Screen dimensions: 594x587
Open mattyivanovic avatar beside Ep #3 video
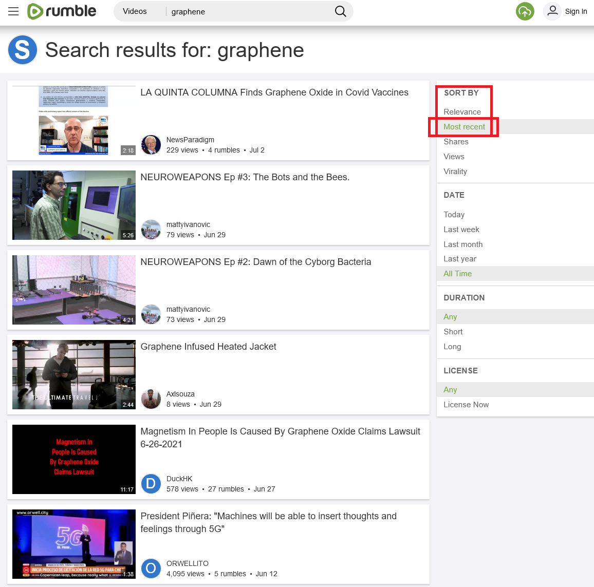click(x=151, y=230)
